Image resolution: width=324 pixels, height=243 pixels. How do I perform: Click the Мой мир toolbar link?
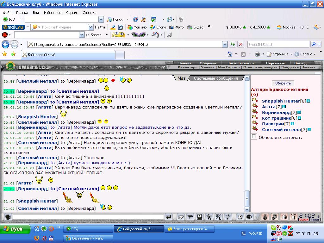click(137, 27)
